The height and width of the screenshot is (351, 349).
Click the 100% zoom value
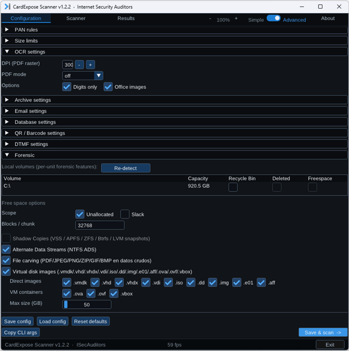coord(223,20)
